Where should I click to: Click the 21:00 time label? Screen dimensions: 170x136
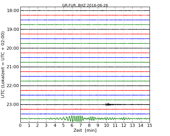tap(13, 67)
